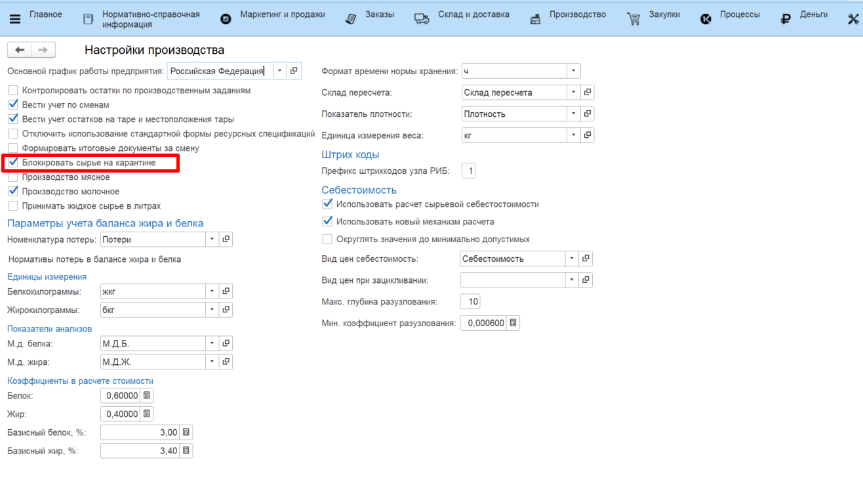
Task: Open the Маркетинг и продажи menu
Action: pos(283,14)
